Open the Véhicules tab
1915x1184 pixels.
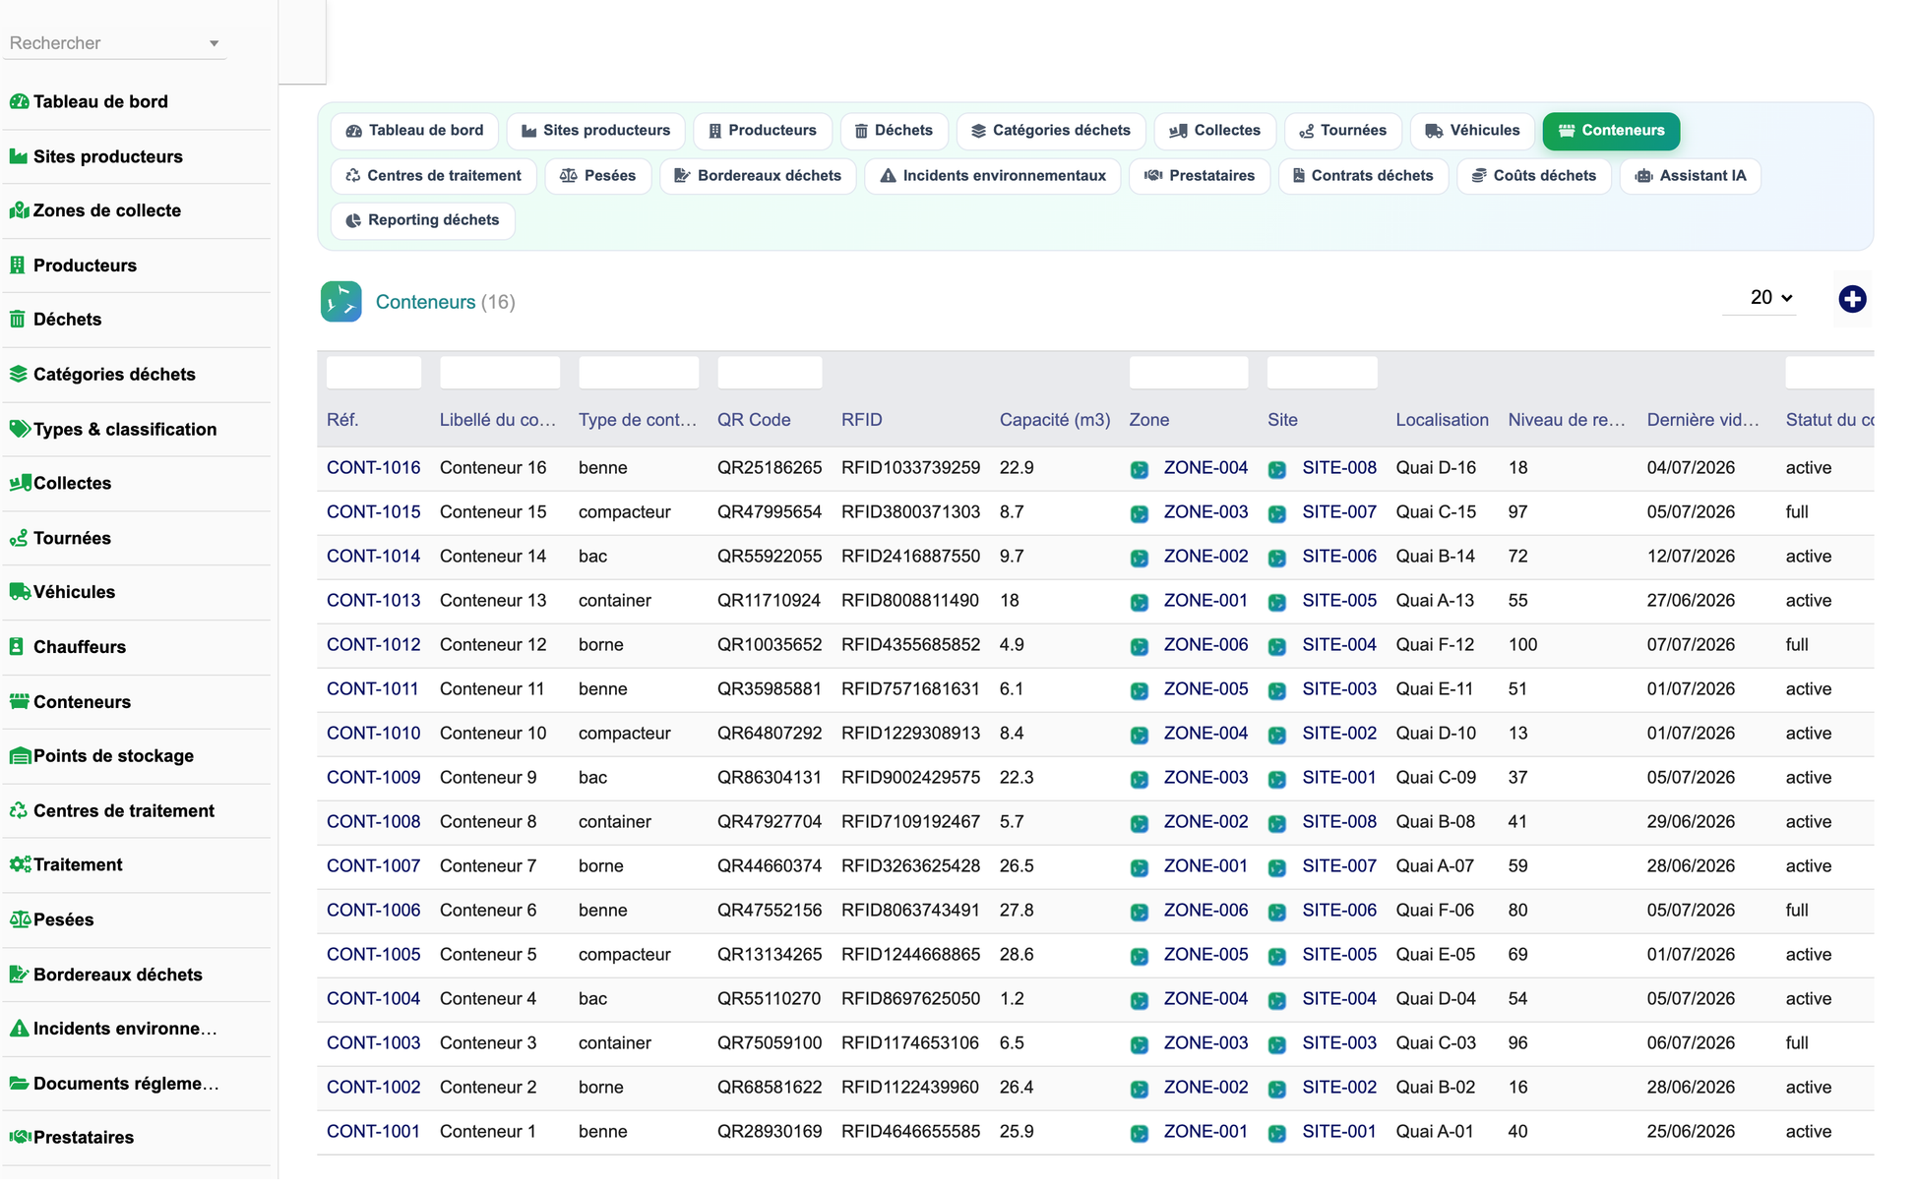(1472, 131)
